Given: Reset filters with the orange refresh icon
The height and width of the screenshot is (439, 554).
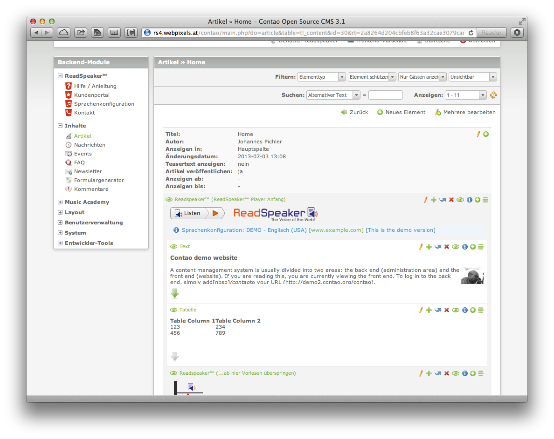Looking at the screenshot, I should pos(493,95).
